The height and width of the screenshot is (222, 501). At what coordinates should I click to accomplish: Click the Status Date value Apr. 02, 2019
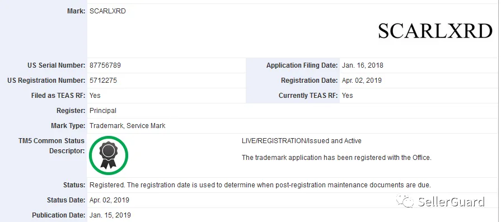point(109,200)
